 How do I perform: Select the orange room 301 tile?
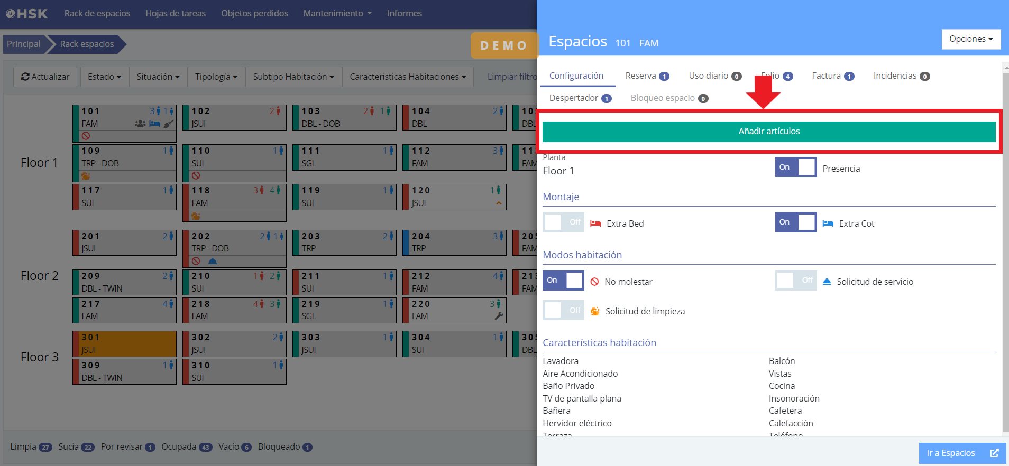click(x=124, y=343)
